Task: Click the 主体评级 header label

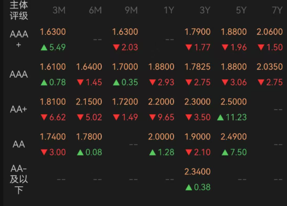Action: pos(19,10)
